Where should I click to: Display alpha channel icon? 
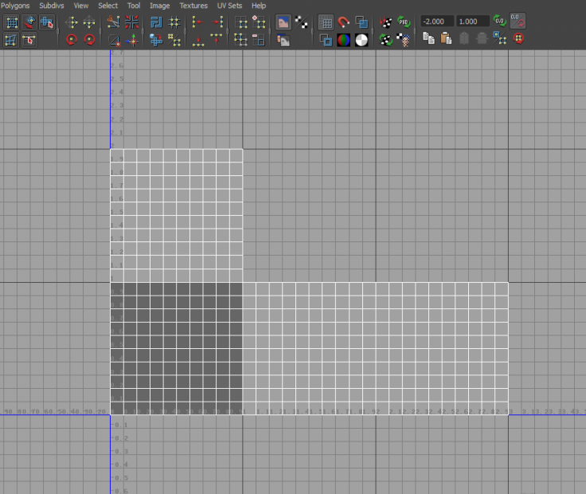click(361, 40)
